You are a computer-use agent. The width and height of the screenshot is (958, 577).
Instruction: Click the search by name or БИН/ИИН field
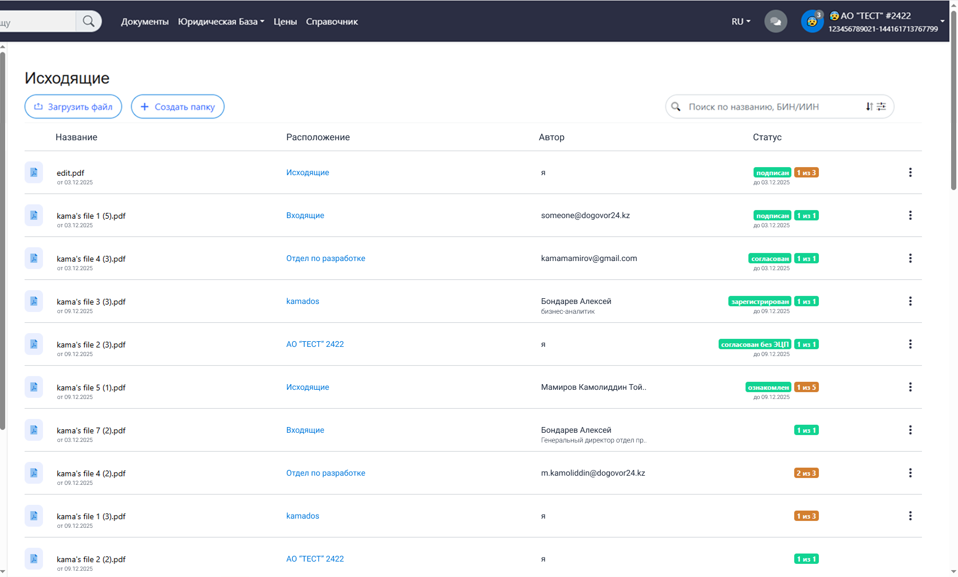click(x=773, y=106)
